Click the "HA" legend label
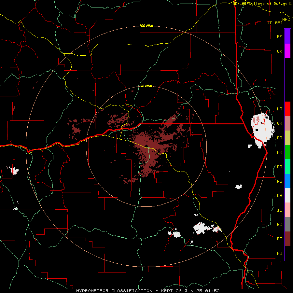Image resolution: width=293 pixels, height=293 pixels. 280,109
